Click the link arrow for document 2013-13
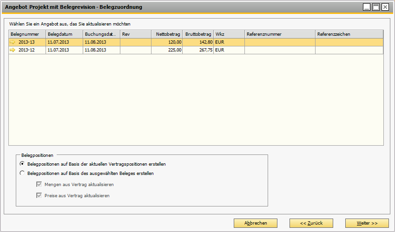Screen dimensions: 395x232 (13, 42)
